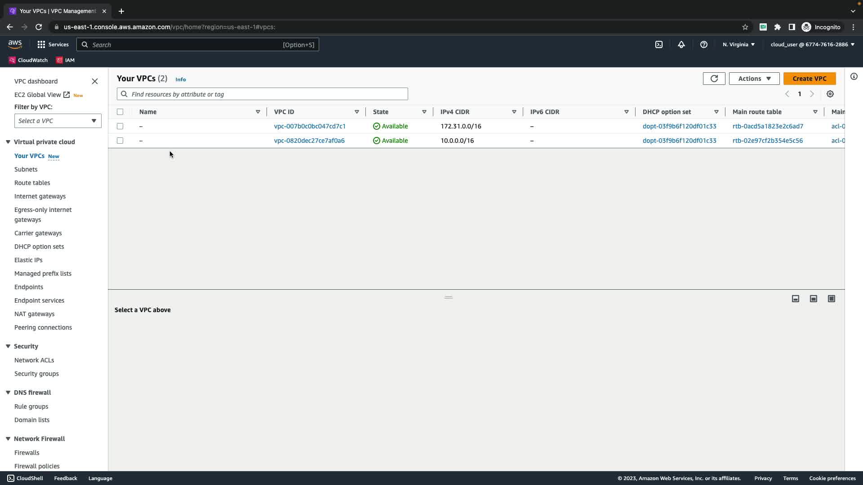The height and width of the screenshot is (485, 863).
Task: Open the info panel icon at right edge
Action: click(854, 76)
